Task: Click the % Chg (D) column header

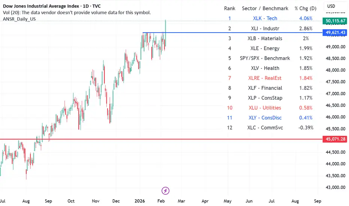Action: [306, 8]
